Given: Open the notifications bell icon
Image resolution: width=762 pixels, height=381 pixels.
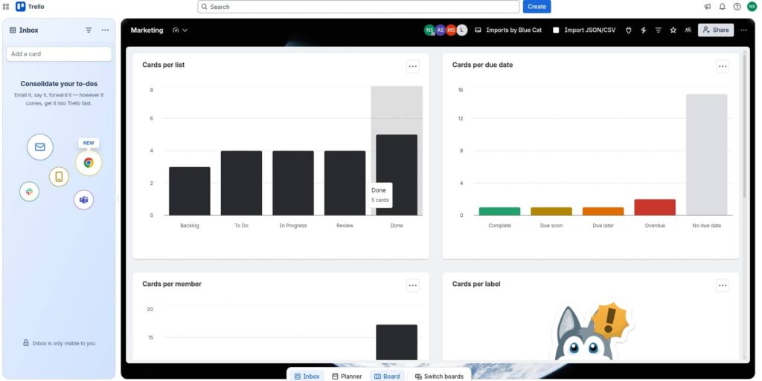Looking at the screenshot, I should click(x=722, y=7).
